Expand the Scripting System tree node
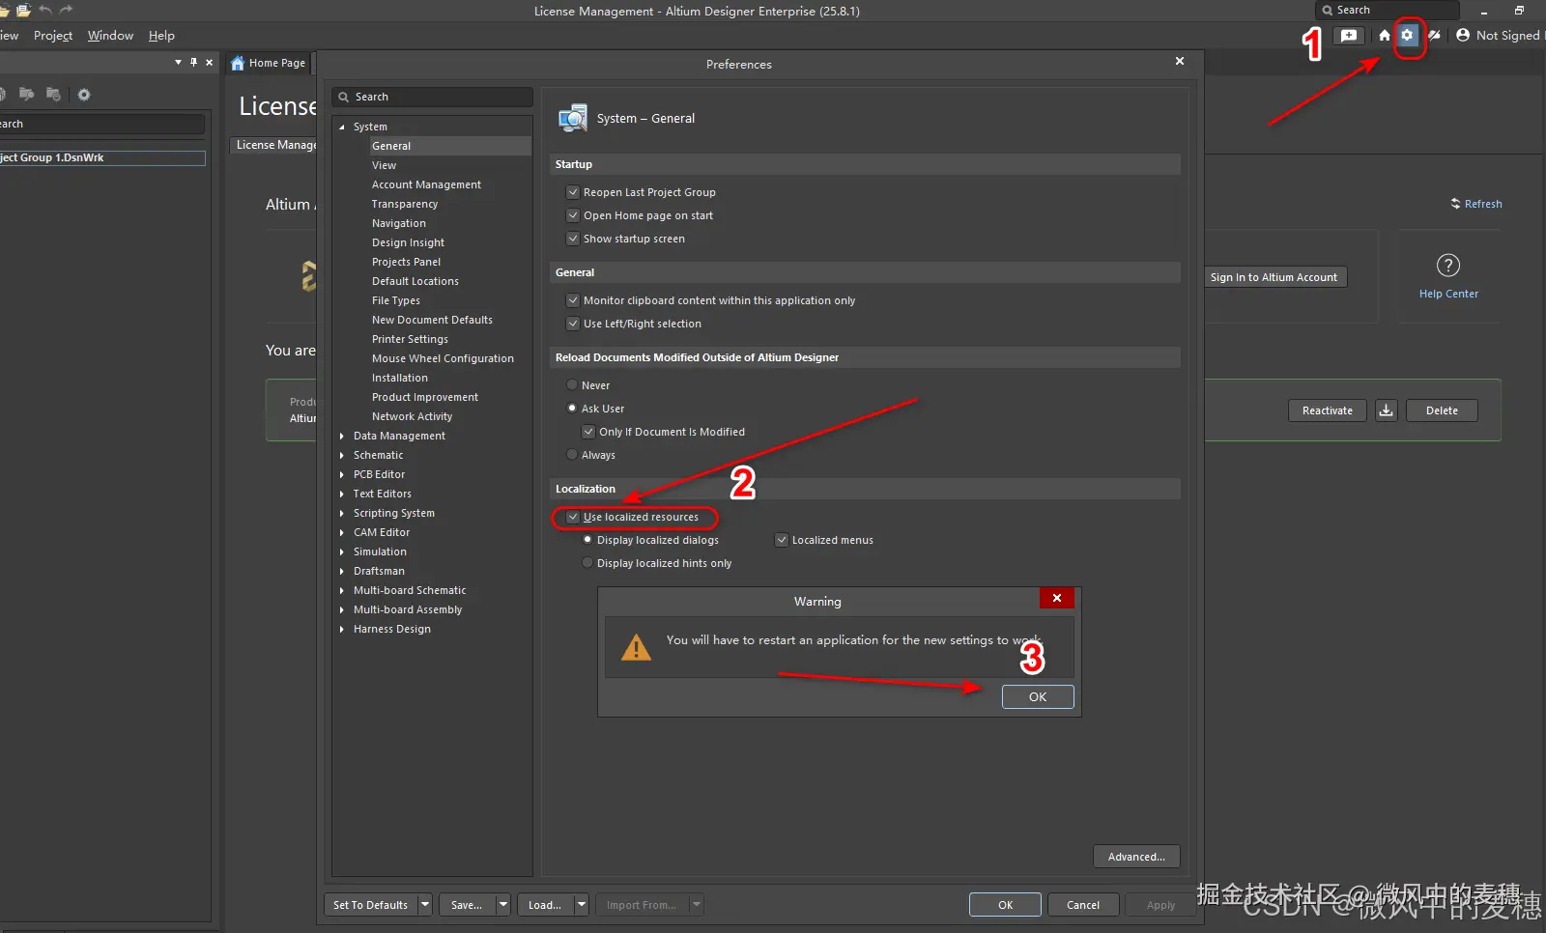The image size is (1546, 933). coord(342,513)
